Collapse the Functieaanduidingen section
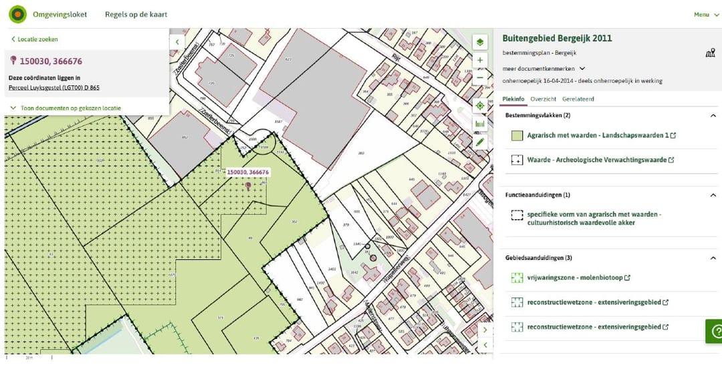 pos(713,195)
